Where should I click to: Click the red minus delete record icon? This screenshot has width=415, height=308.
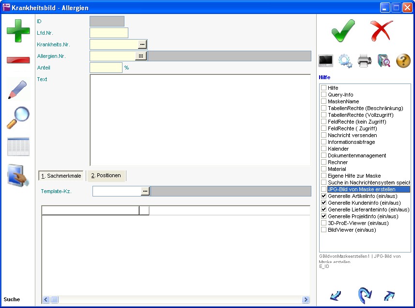tap(18, 60)
